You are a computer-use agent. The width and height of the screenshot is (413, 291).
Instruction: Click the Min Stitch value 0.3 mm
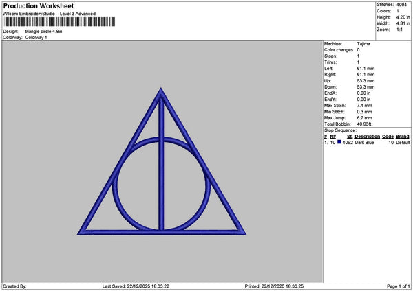(365, 112)
